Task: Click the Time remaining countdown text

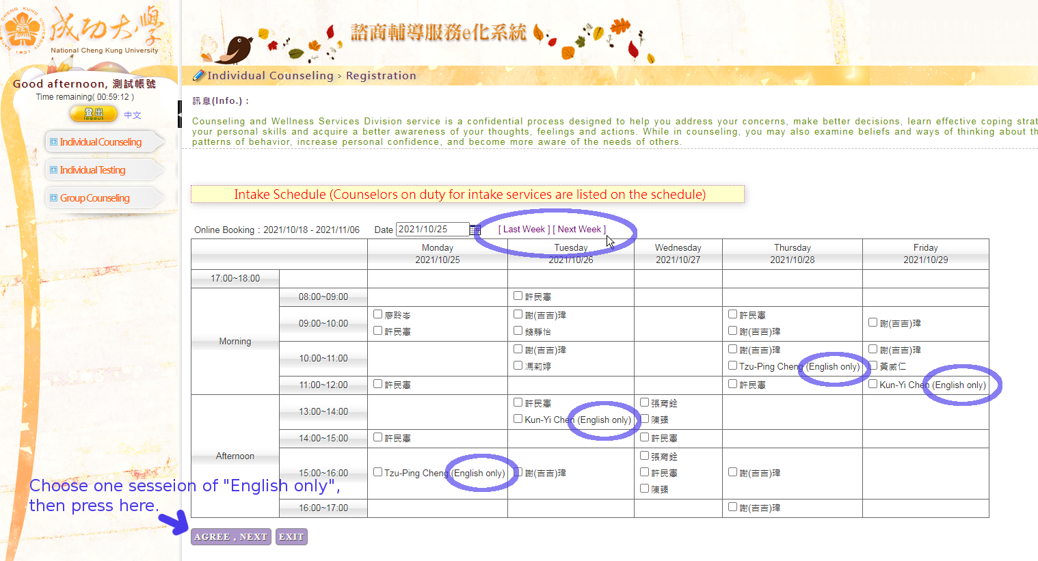Action: pos(85,97)
